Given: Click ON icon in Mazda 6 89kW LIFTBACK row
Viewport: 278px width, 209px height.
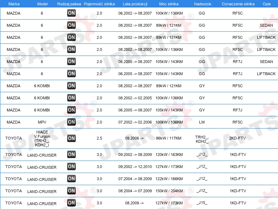Looking at the screenshot, I should pos(71,37).
